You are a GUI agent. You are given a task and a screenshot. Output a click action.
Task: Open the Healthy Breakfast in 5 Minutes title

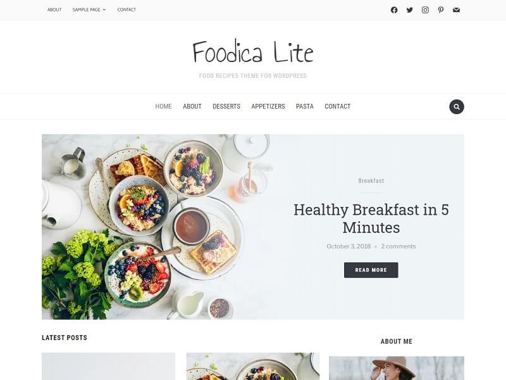click(371, 218)
